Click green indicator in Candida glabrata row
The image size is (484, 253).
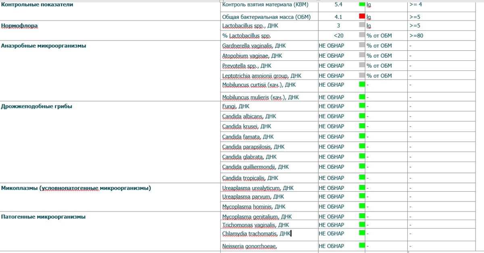(362, 156)
